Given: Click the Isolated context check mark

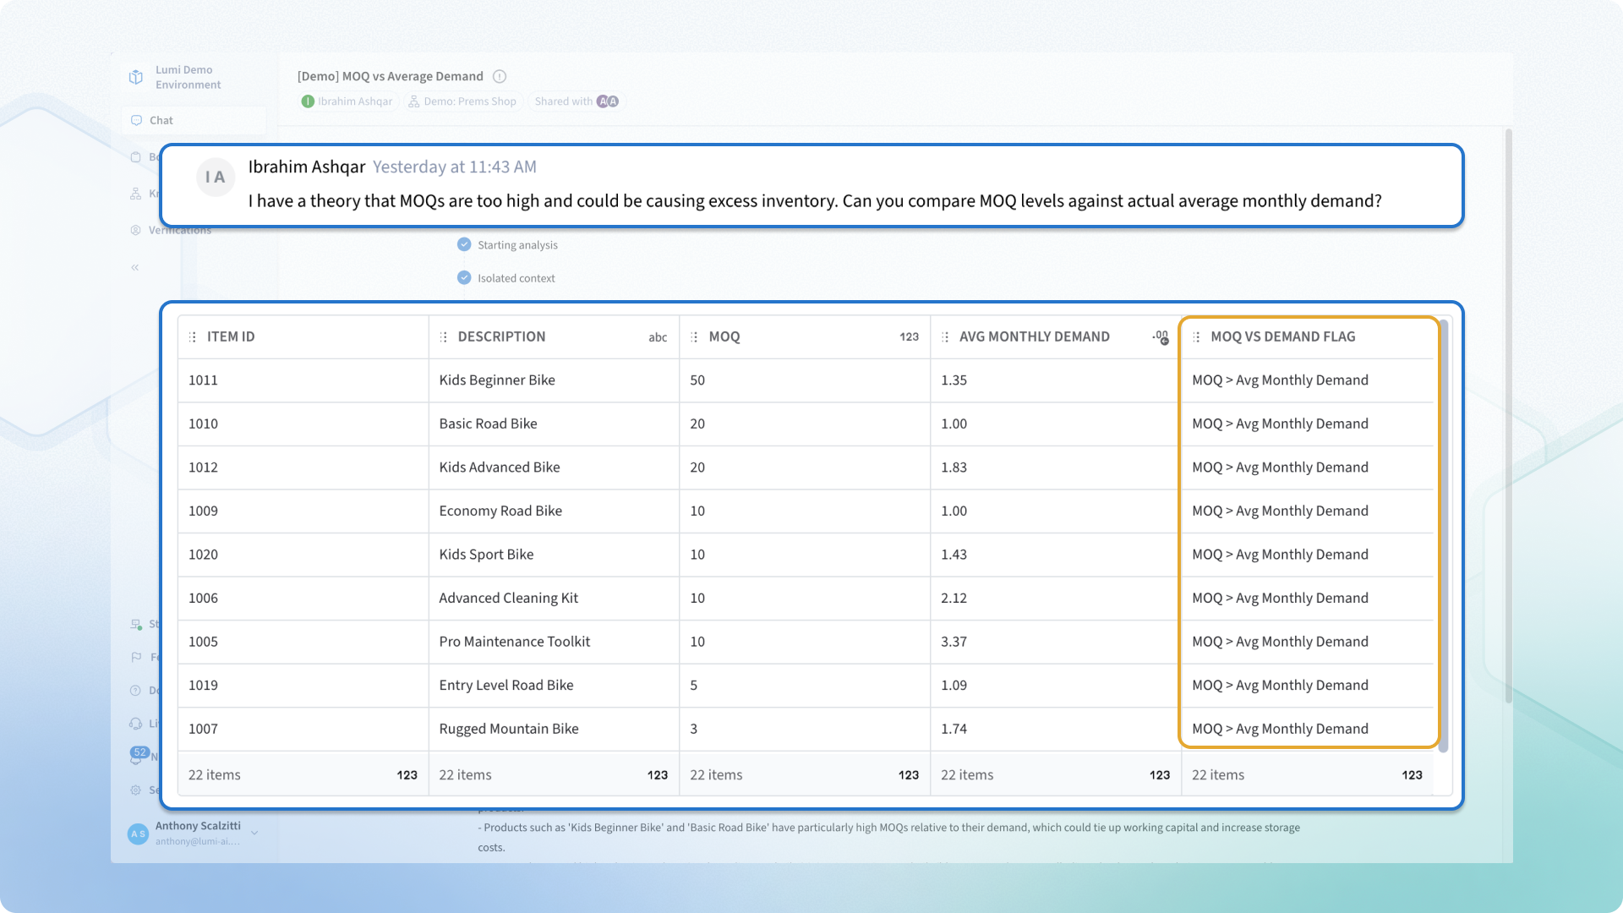Looking at the screenshot, I should coord(464,278).
